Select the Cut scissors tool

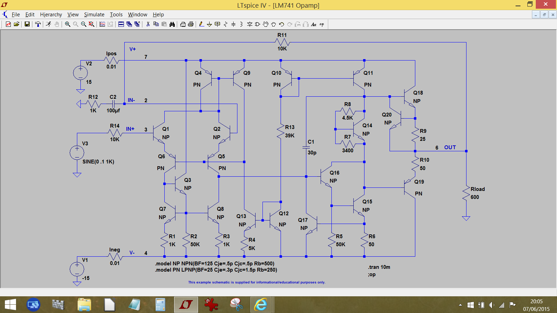(148, 24)
